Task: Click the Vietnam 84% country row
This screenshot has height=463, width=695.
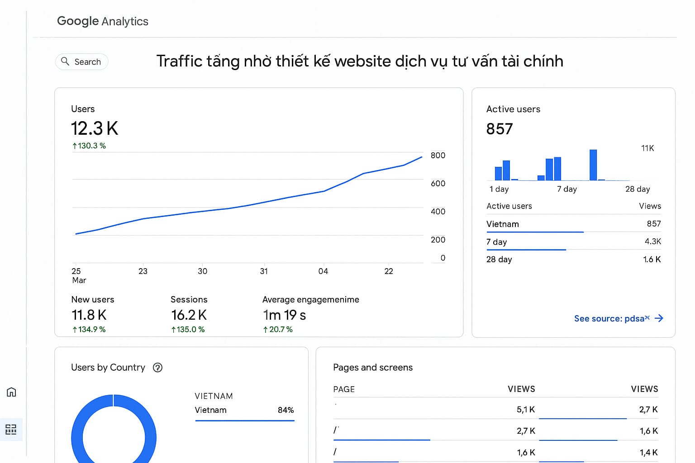Action: tap(244, 410)
